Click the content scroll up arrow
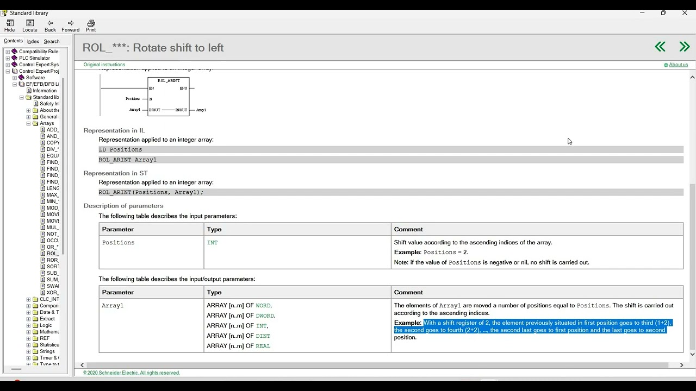 (692, 77)
